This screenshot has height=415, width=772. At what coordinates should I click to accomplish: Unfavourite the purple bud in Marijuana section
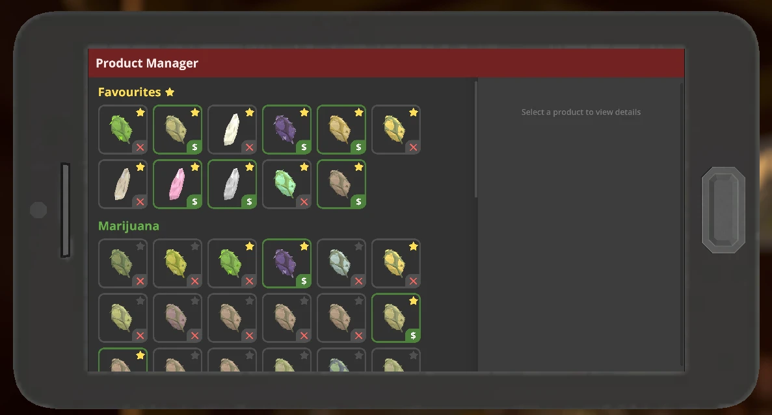click(x=304, y=246)
